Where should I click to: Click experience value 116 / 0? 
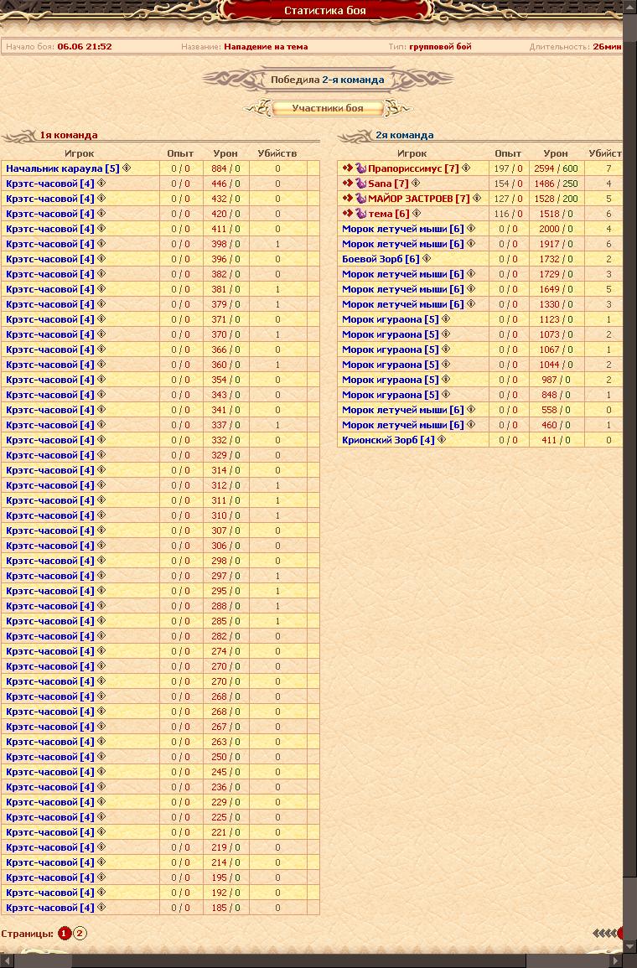pos(508,215)
